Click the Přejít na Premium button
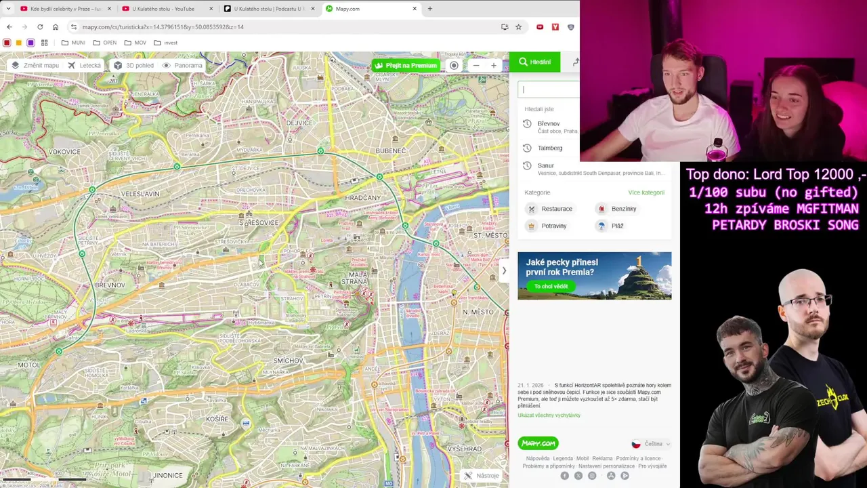867x488 pixels. [406, 66]
